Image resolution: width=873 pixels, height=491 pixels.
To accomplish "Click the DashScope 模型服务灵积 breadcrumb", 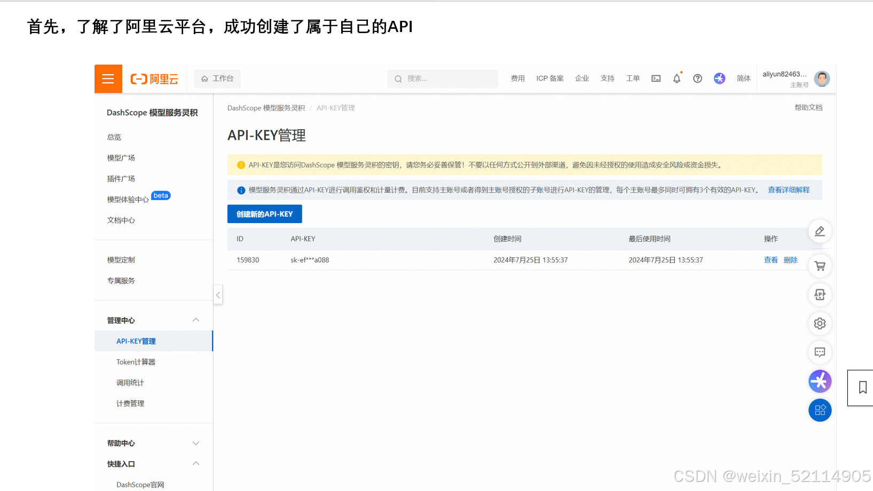I will coord(266,108).
